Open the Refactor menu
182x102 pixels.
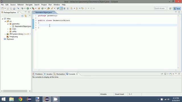point(20,5)
